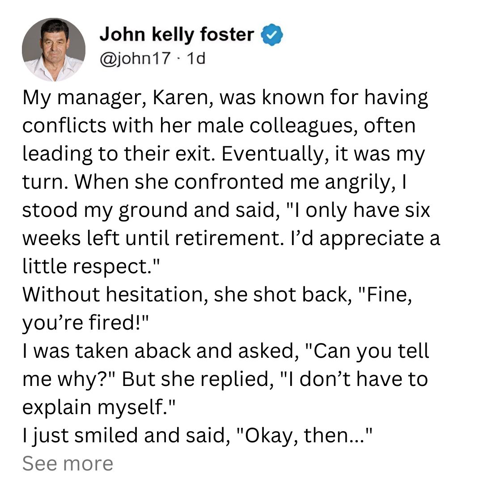Expand the post with "See more"
Screen dimensions: 483x483
click(x=68, y=463)
